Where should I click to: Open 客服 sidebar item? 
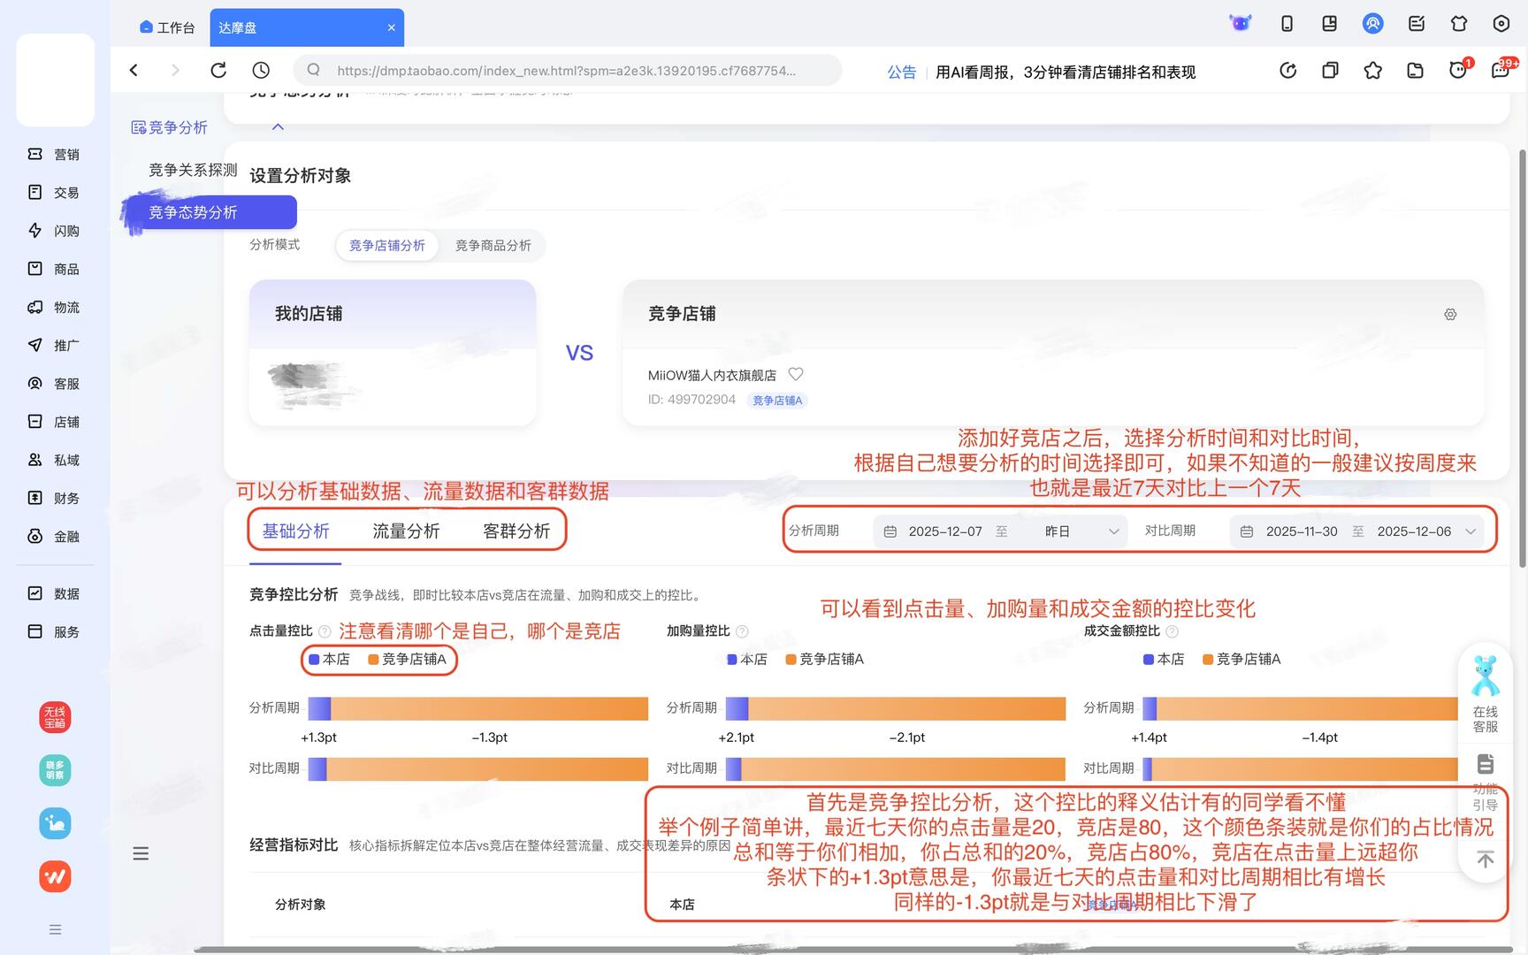pos(54,384)
